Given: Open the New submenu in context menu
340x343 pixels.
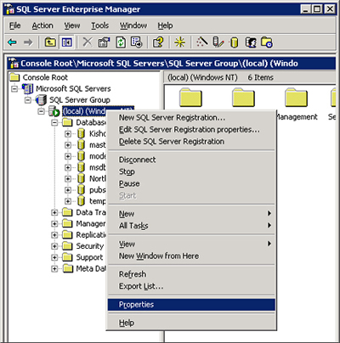Looking at the screenshot, I should click(x=191, y=214).
